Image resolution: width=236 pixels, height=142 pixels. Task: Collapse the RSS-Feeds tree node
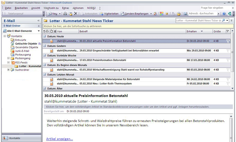pyautogui.click(x=9, y=62)
